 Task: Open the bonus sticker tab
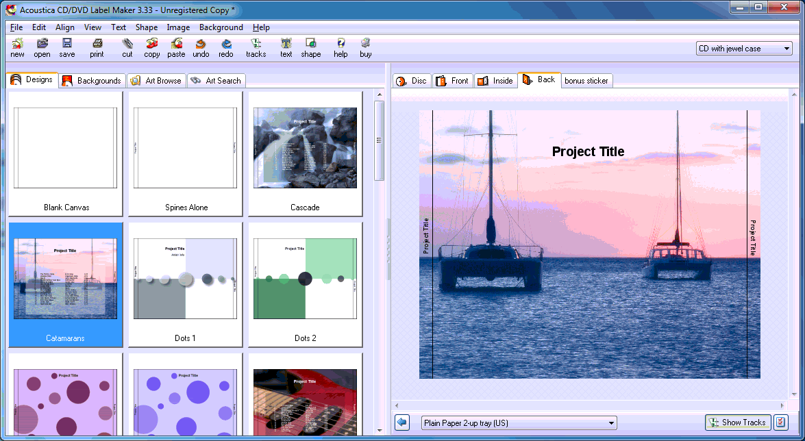tap(586, 81)
